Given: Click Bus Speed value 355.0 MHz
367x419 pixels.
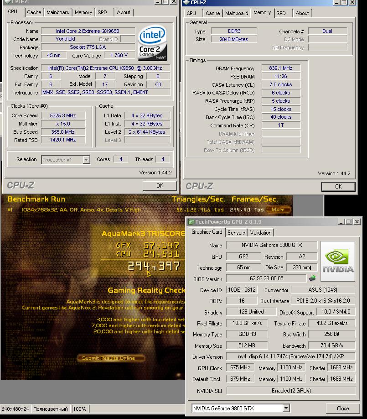Looking at the screenshot, I should point(63,132).
